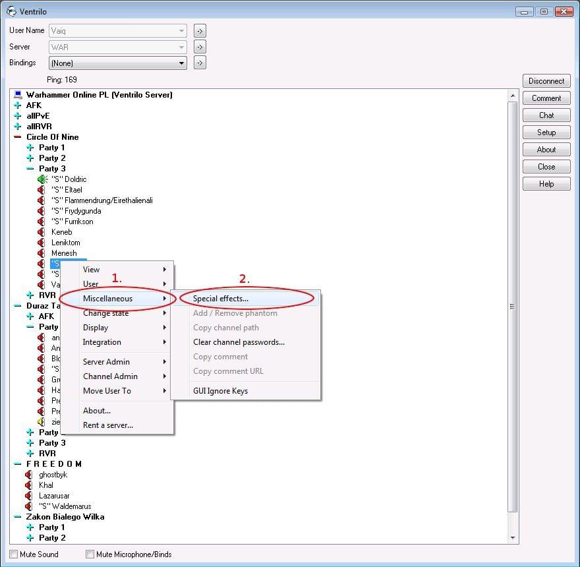Open the Display submenu

click(117, 328)
